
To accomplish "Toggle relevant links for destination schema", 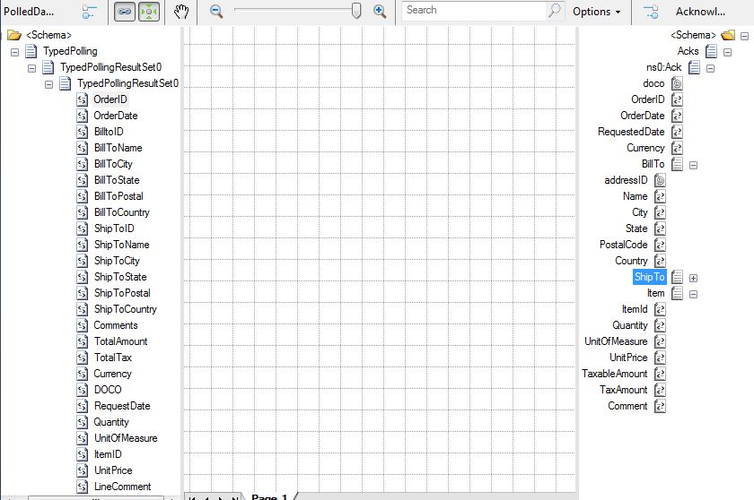I will click(x=651, y=12).
